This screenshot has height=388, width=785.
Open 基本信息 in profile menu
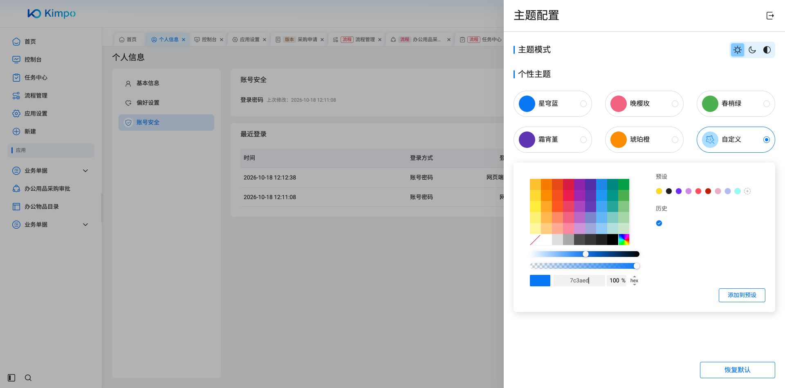point(166,83)
